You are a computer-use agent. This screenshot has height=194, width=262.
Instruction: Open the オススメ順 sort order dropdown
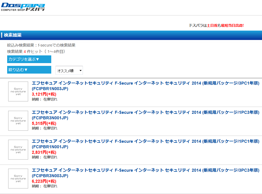(x=69, y=70)
